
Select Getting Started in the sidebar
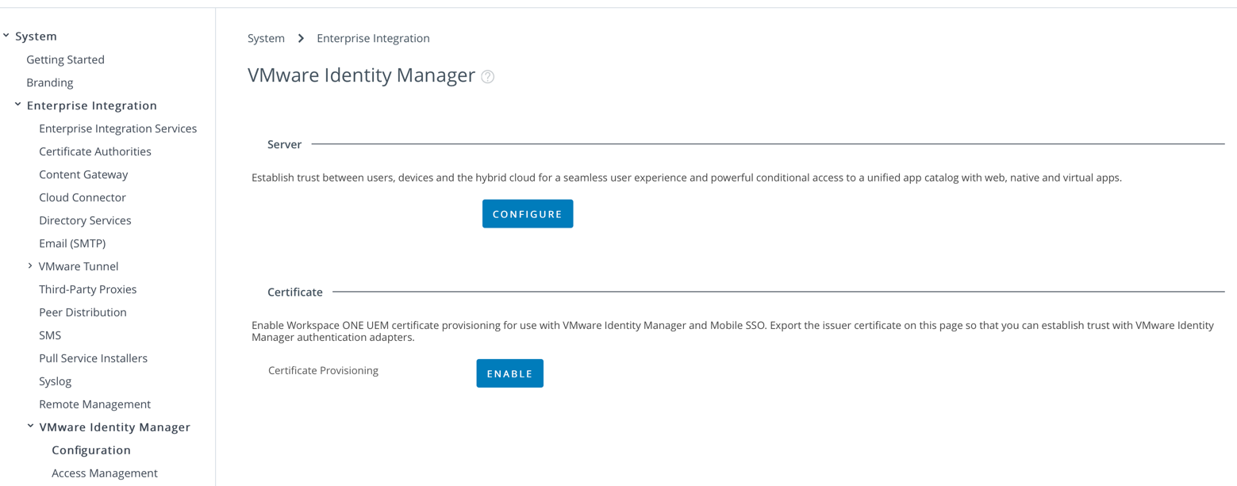click(66, 59)
